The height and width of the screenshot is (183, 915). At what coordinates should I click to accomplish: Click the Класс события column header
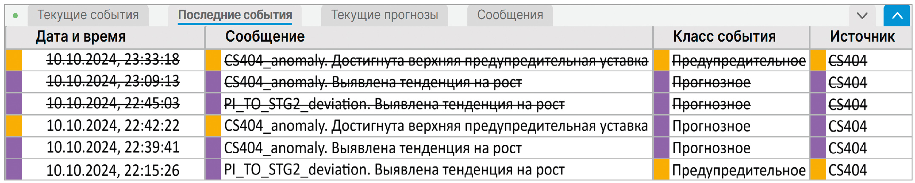tap(724, 37)
